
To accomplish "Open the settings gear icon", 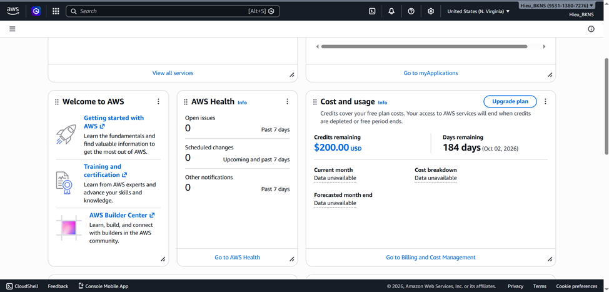I will click(431, 11).
